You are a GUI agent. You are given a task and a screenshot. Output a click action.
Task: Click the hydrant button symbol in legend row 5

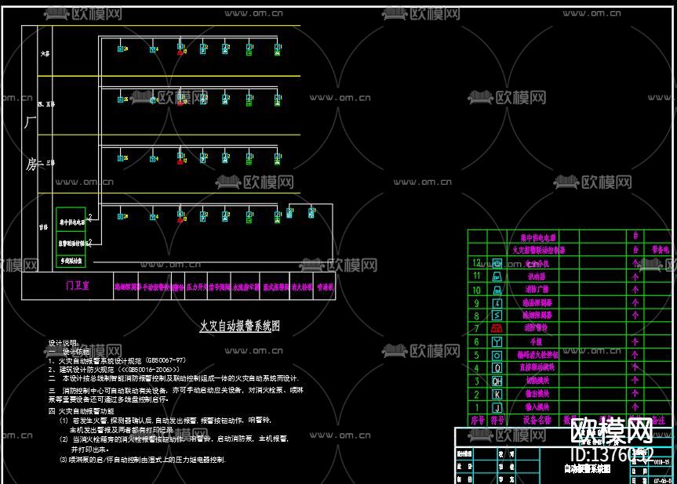tap(496, 354)
